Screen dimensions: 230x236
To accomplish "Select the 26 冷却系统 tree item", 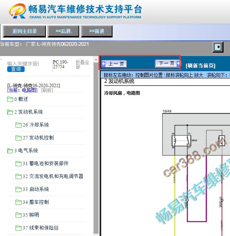I will click(x=36, y=125).
